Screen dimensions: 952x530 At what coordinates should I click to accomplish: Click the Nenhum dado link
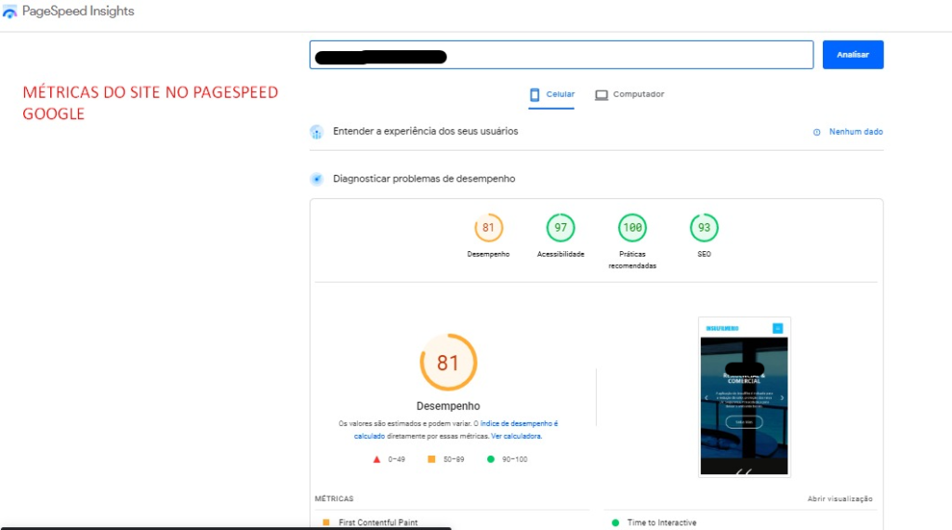pyautogui.click(x=856, y=132)
